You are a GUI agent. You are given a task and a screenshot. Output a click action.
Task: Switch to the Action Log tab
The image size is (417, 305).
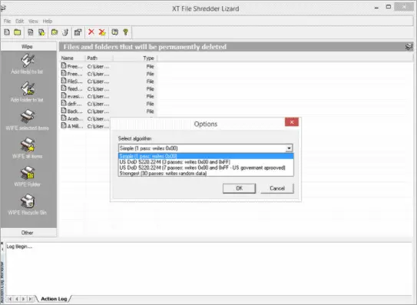54,299
